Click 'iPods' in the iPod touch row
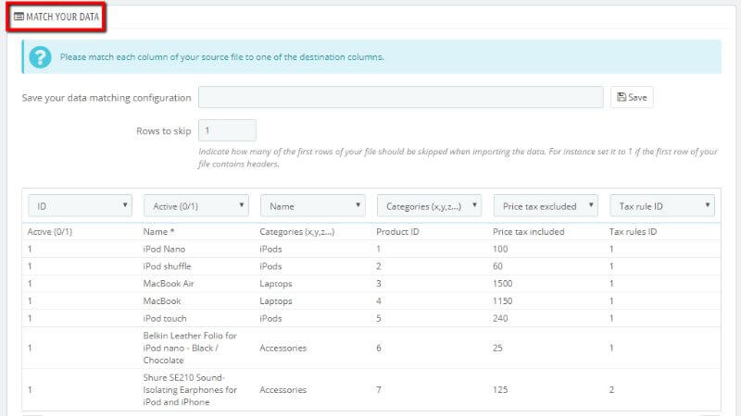 [x=270, y=318]
